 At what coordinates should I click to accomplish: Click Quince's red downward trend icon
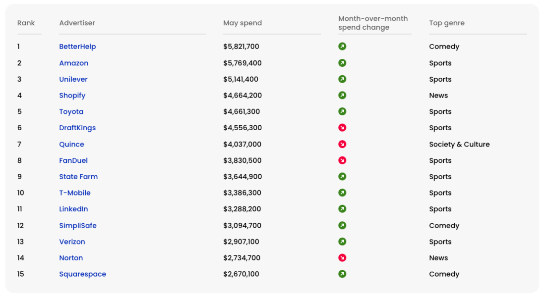tap(342, 144)
